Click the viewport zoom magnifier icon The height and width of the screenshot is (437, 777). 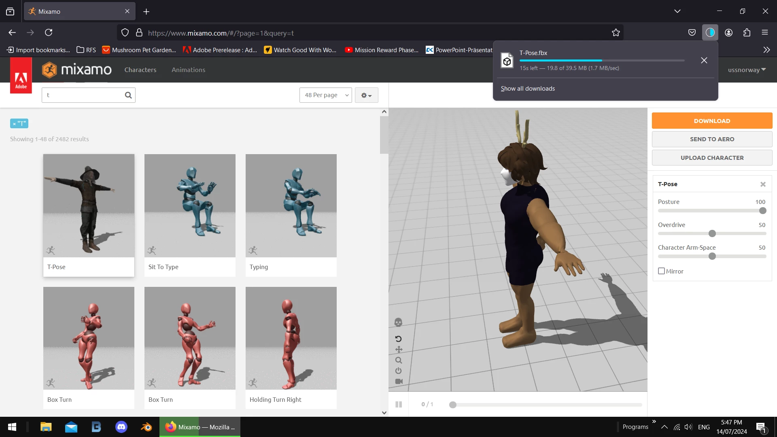pos(399,360)
